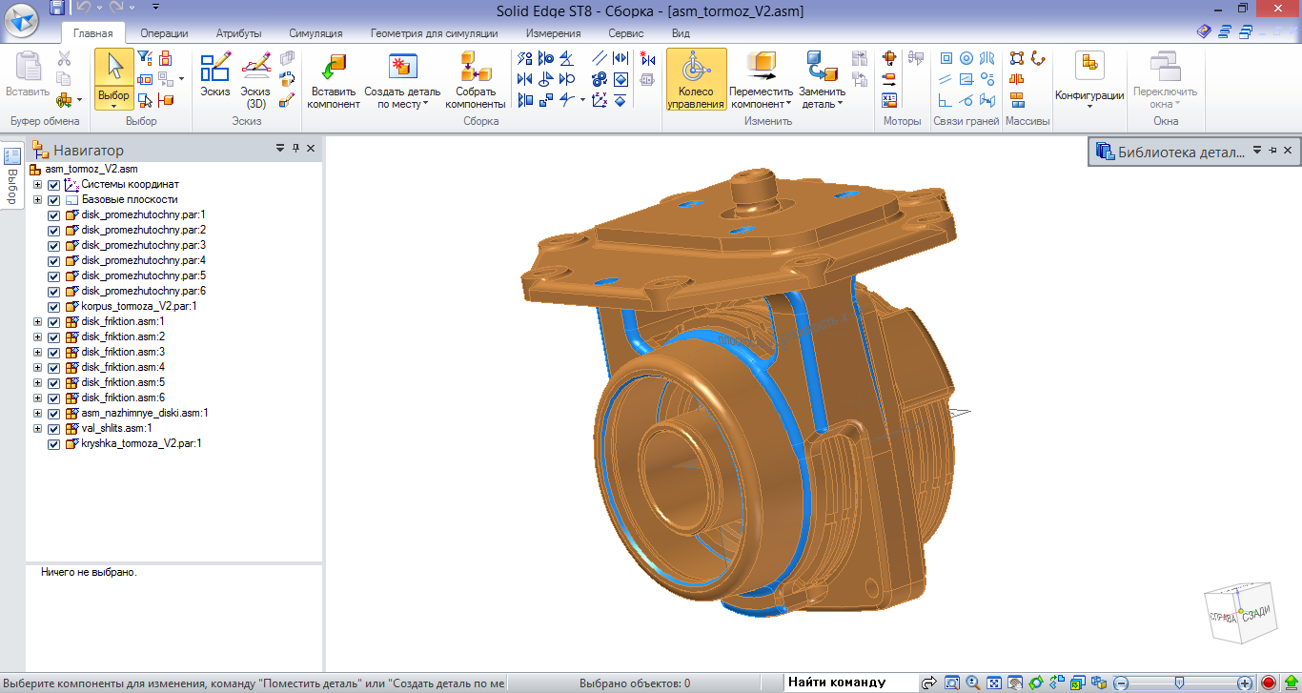Screen dimensions: 1302x693
Task: Open the Выбор dropdown arrow
Action: coord(114,106)
